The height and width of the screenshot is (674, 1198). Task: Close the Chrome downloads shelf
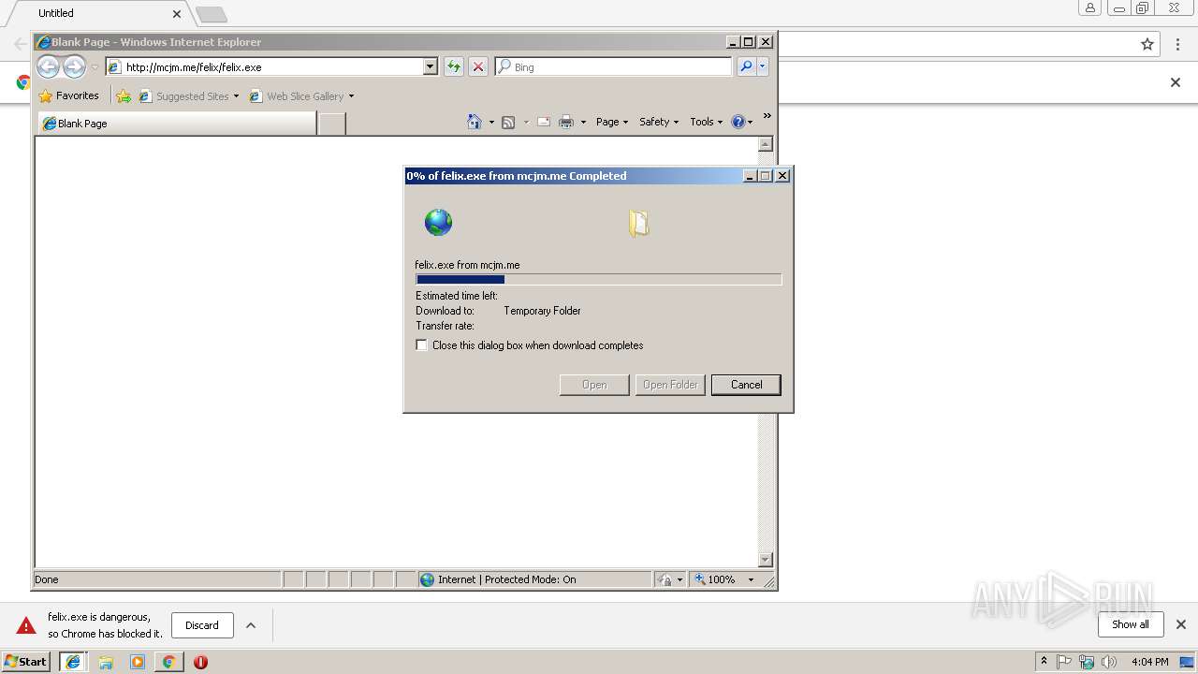pyautogui.click(x=1180, y=624)
